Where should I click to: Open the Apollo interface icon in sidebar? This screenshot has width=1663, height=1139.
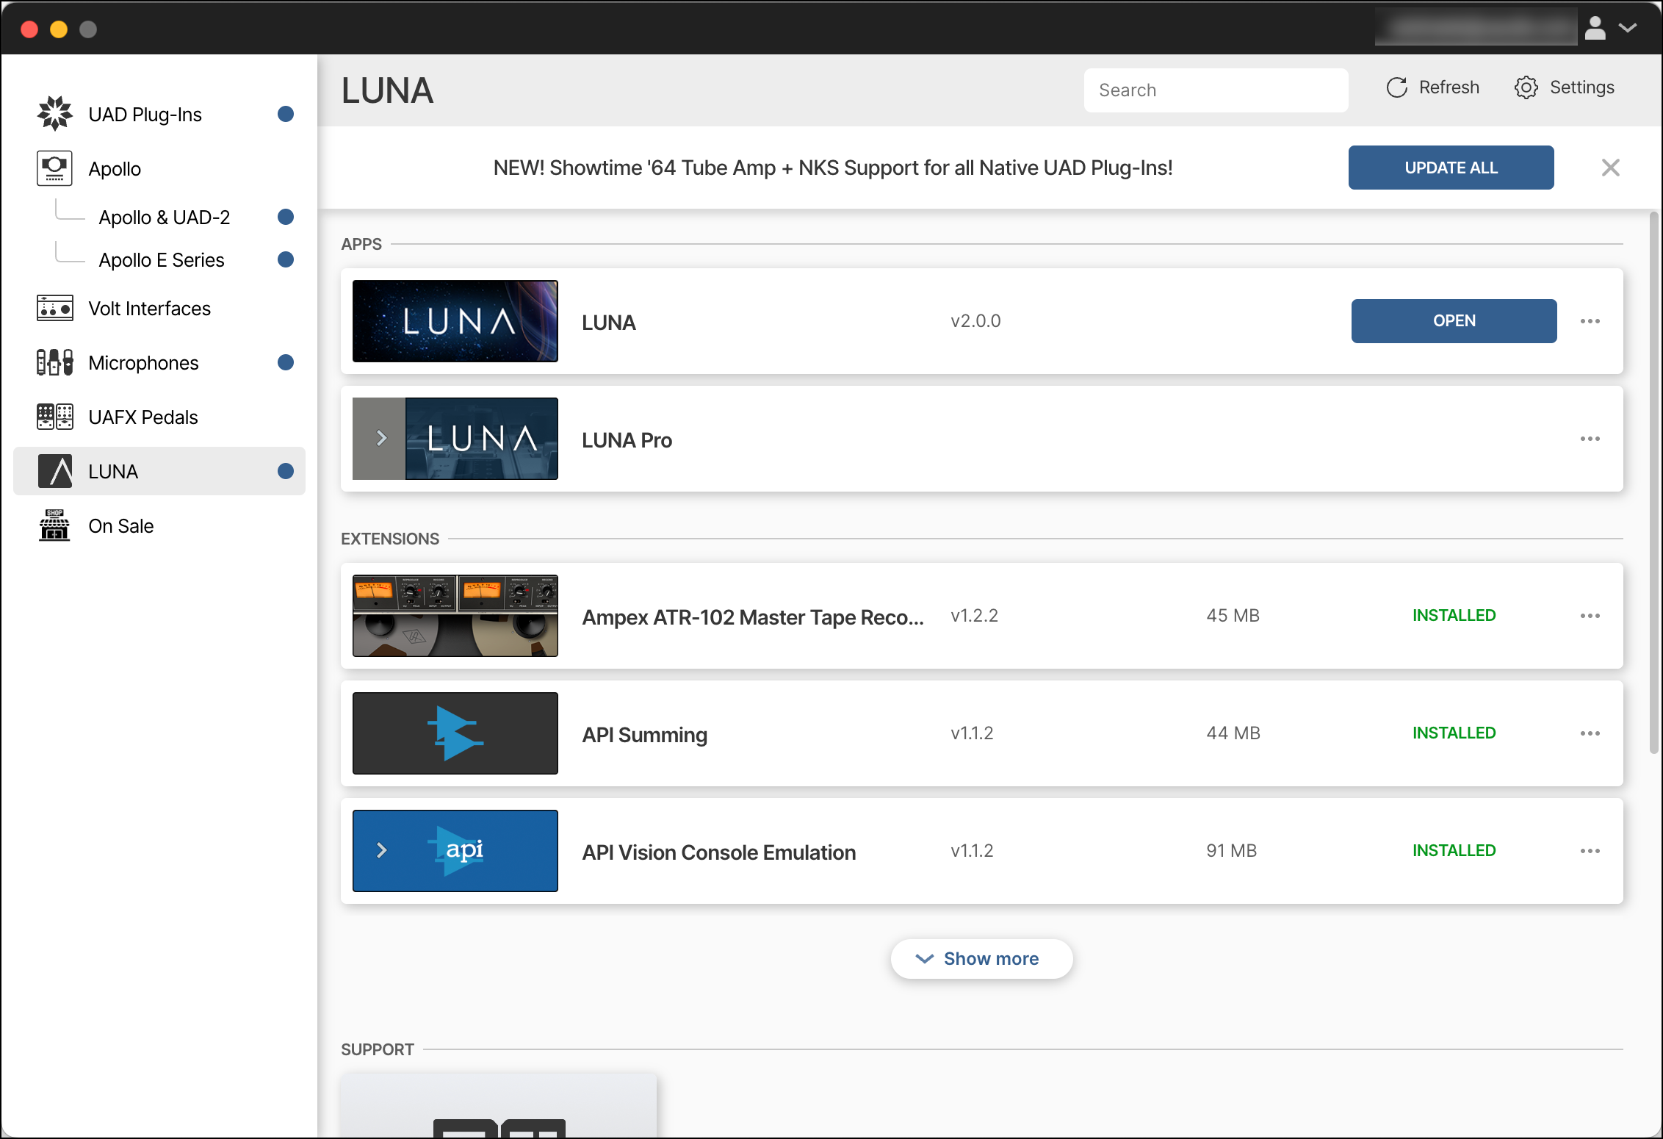(54, 168)
